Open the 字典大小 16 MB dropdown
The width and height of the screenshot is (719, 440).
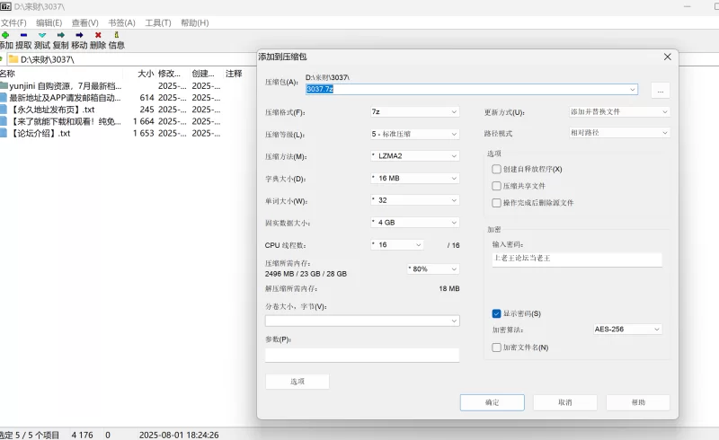tap(414, 178)
